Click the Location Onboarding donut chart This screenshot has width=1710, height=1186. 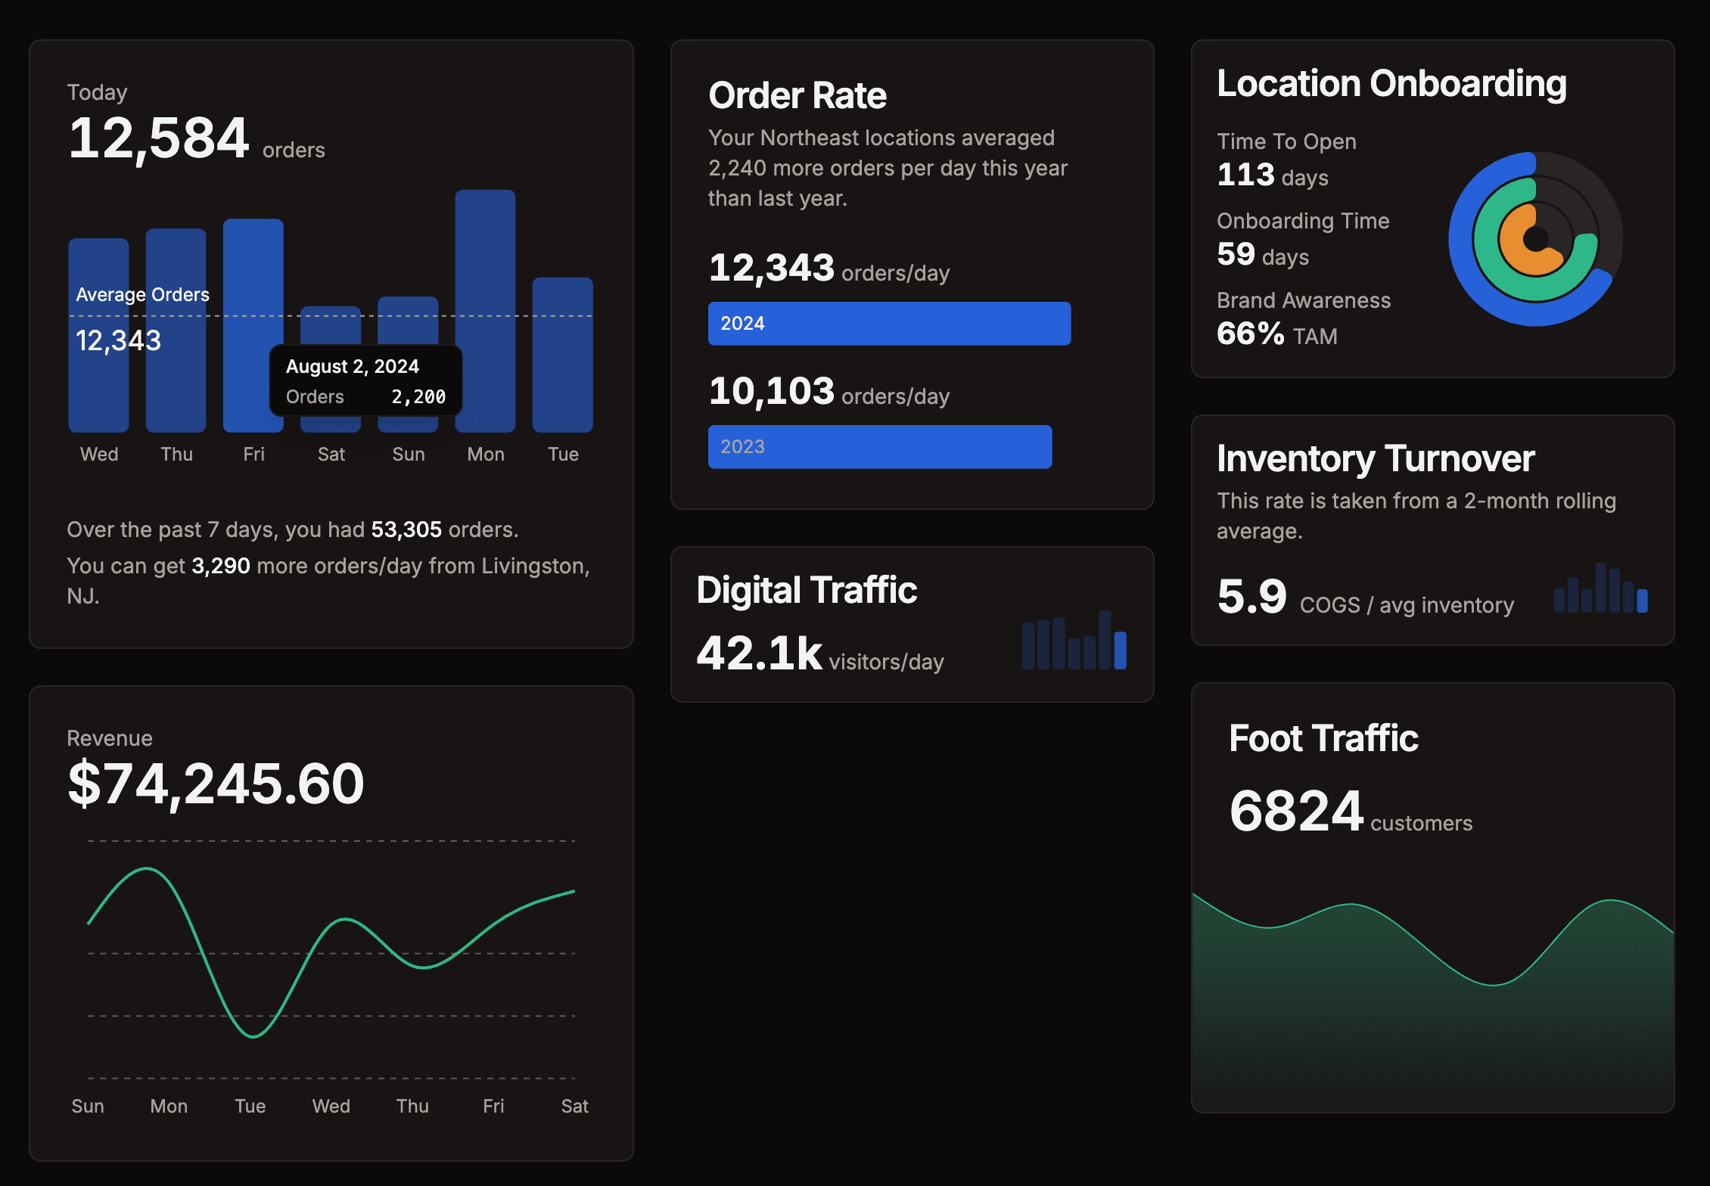coord(1535,239)
